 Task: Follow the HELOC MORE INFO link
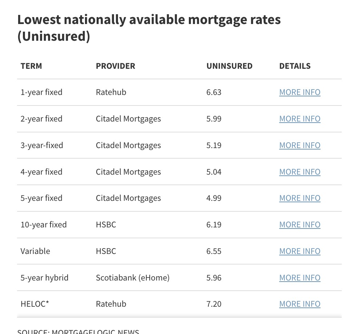pyautogui.click(x=300, y=304)
